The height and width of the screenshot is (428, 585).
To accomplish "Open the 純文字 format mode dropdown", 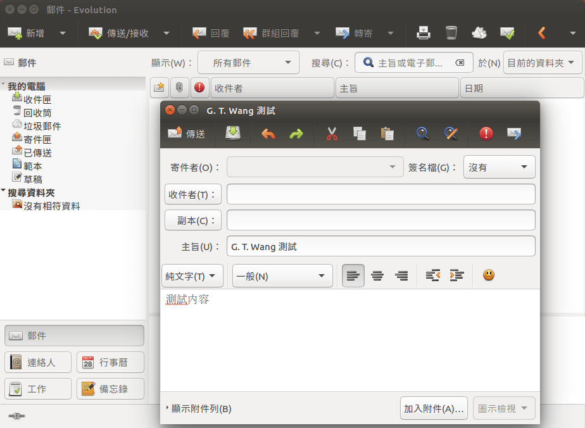I will [x=192, y=276].
